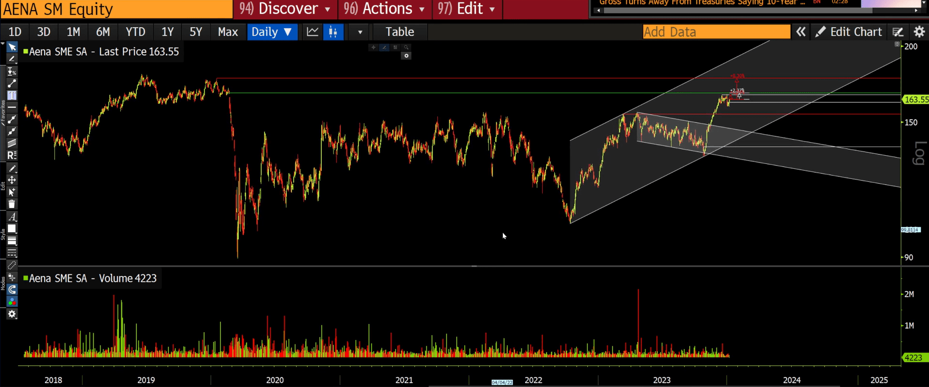Switch chart range to 3D
Screen dimensions: 929x387
44,32
